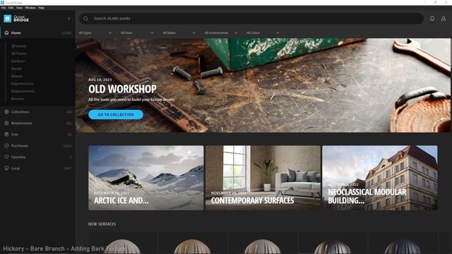Open the All Sizes filter dropdown
The image size is (452, 254).
point(137,33)
